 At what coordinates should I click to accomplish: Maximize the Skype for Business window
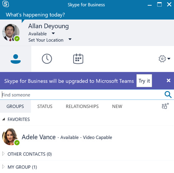point(159,5)
